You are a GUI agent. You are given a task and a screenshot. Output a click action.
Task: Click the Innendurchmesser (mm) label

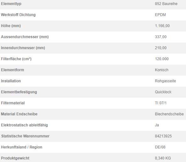(x=23, y=48)
